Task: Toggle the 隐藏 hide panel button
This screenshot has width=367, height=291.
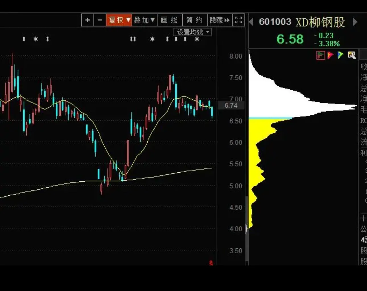Action: [x=219, y=20]
